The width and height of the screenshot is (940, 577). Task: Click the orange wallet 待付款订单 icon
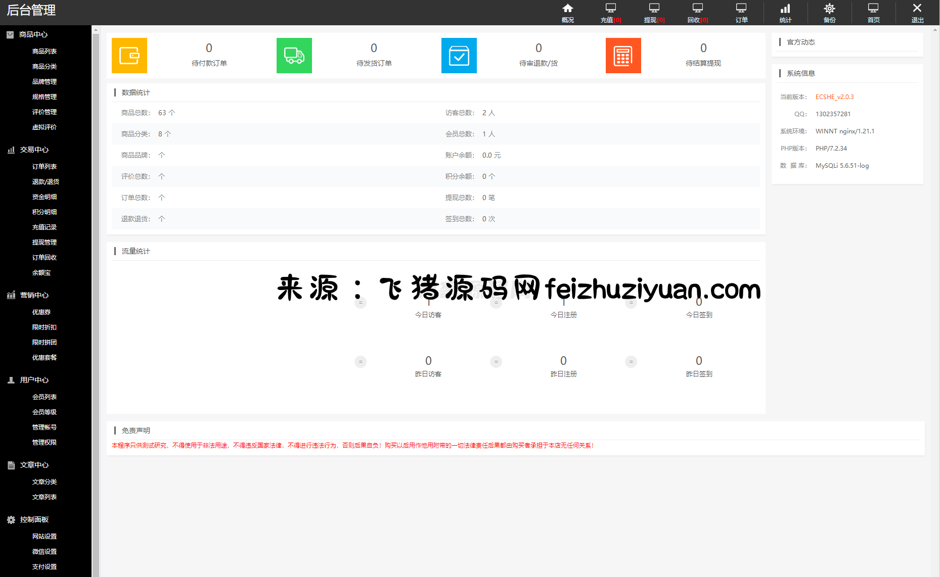(129, 56)
